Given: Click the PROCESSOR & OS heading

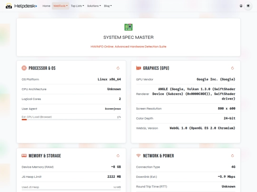Looking at the screenshot, I should [x=42, y=68].
